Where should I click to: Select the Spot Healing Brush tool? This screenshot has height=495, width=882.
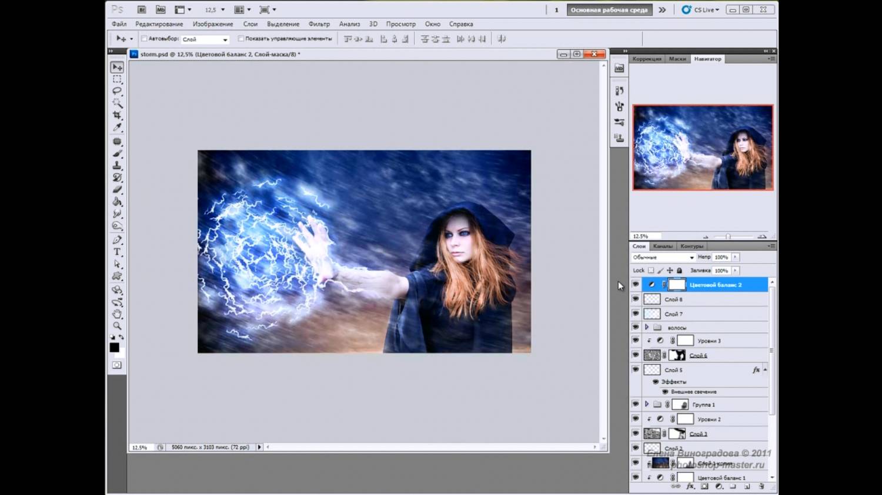(x=117, y=142)
